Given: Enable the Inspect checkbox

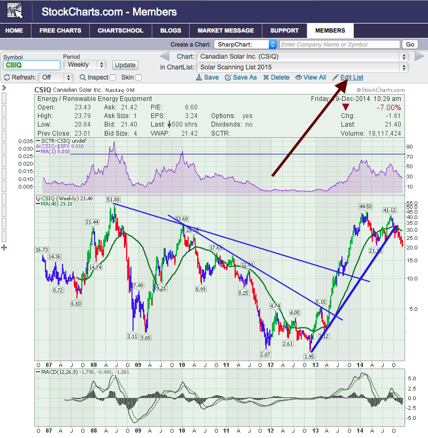Looking at the screenshot, I should [112, 77].
